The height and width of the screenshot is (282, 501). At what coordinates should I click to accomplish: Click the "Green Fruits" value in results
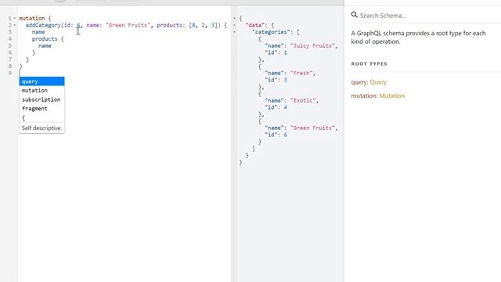[x=312, y=128]
